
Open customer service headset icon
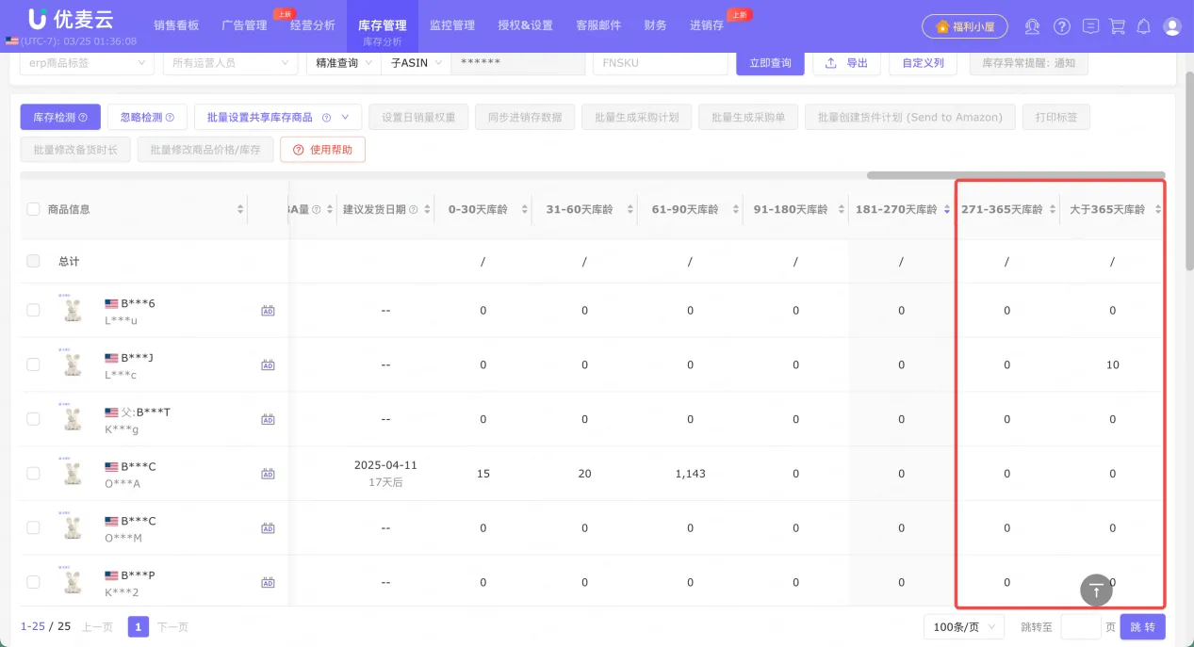click(1033, 26)
